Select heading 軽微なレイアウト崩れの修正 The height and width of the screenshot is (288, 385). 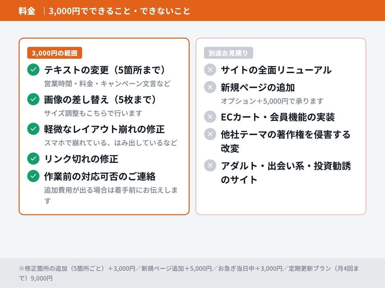click(104, 129)
